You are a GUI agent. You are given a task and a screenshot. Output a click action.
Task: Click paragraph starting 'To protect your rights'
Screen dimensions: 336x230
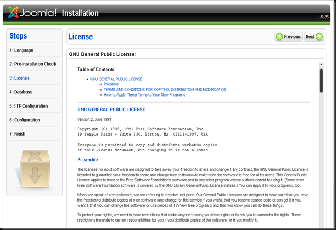(x=189, y=217)
